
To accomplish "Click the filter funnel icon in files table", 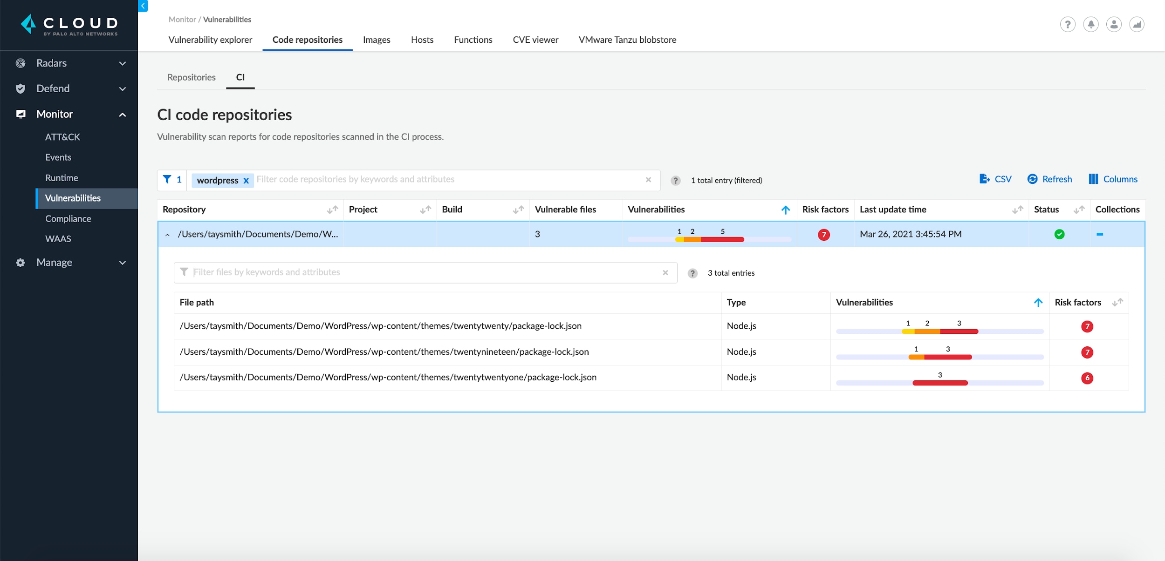I will coord(184,271).
